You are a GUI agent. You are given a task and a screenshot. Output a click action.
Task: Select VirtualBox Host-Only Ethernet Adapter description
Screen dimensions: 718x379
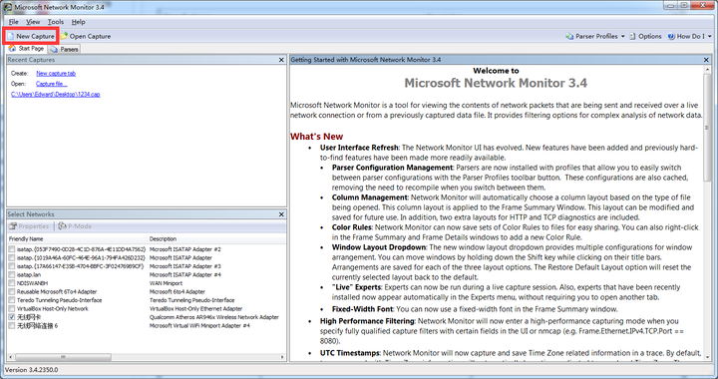[196, 308]
